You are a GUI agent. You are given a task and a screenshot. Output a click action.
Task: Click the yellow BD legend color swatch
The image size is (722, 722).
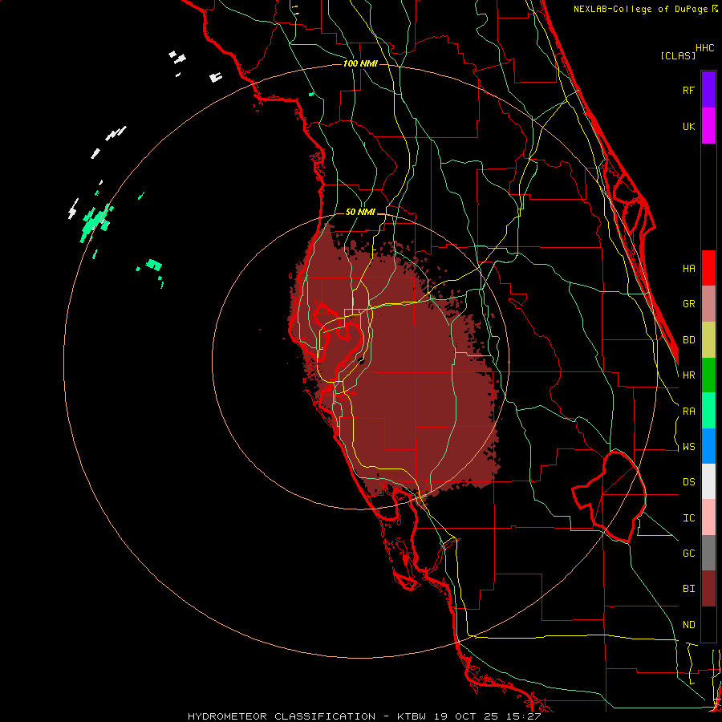[708, 340]
